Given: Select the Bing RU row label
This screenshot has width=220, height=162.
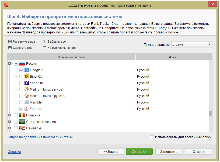Looking at the screenshot, I should (36, 77).
